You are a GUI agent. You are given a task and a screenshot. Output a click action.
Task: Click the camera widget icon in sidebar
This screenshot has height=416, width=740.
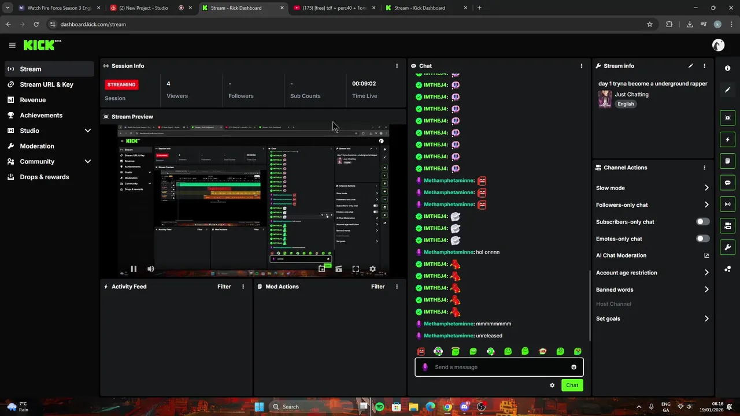727,225
